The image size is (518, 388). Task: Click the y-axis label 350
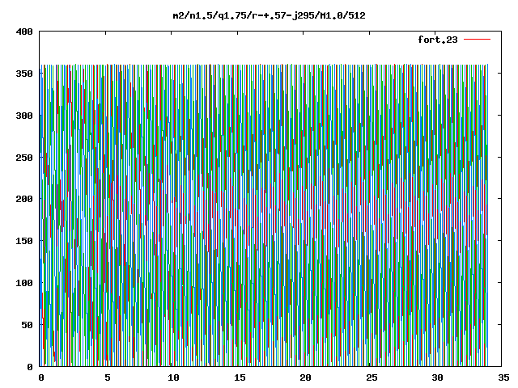(24, 74)
